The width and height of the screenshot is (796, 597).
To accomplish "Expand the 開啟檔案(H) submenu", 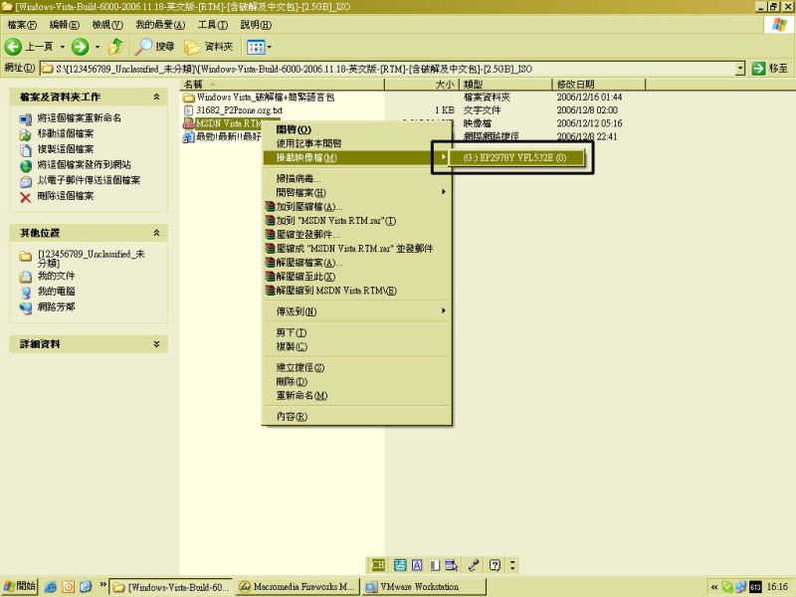I will (356, 192).
